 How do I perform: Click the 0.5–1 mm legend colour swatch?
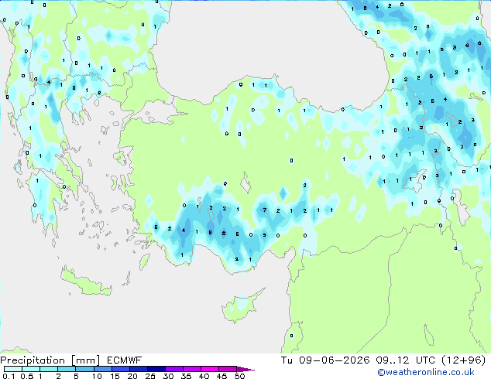[x=31, y=369]
